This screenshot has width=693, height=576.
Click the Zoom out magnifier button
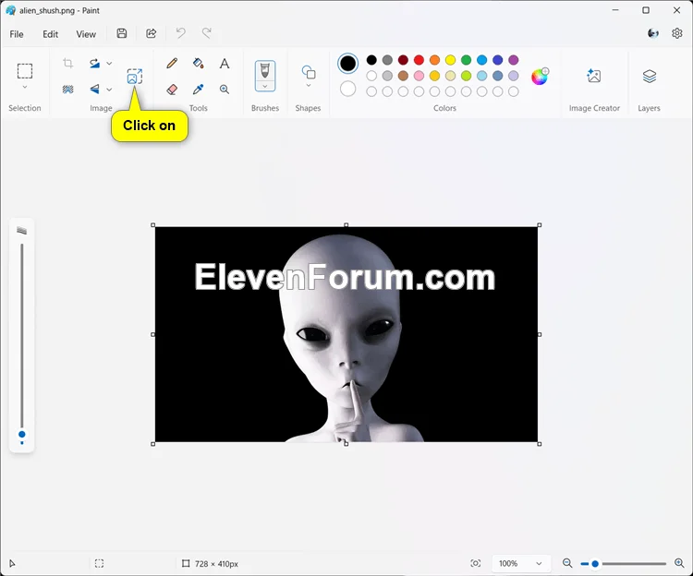(567, 563)
